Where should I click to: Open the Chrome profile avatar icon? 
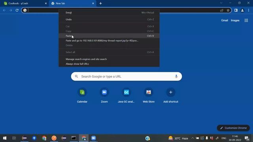tap(242, 10)
